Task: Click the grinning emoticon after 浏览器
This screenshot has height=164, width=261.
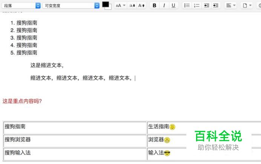Action: pos(167,140)
